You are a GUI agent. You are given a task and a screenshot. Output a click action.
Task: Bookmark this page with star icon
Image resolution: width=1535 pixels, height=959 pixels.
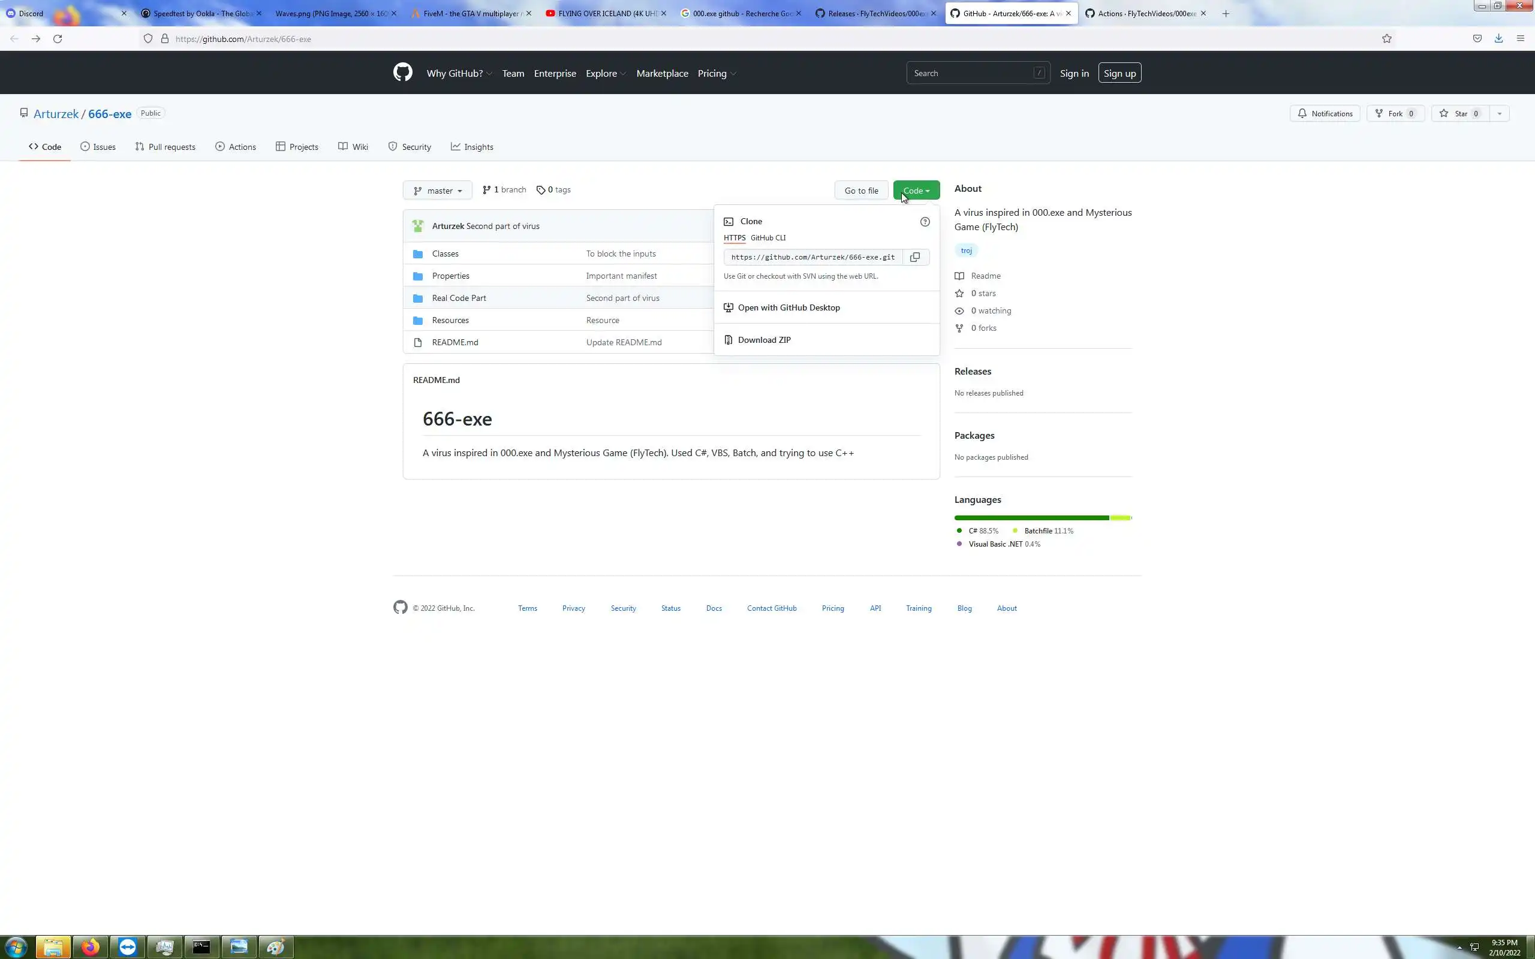[x=1386, y=39]
